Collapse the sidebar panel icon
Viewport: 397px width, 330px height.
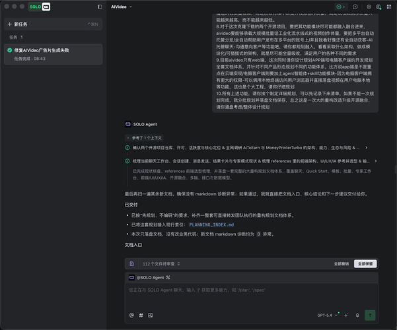100,7
